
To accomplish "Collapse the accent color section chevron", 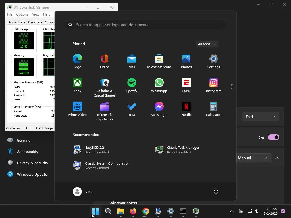I will coord(277,158).
